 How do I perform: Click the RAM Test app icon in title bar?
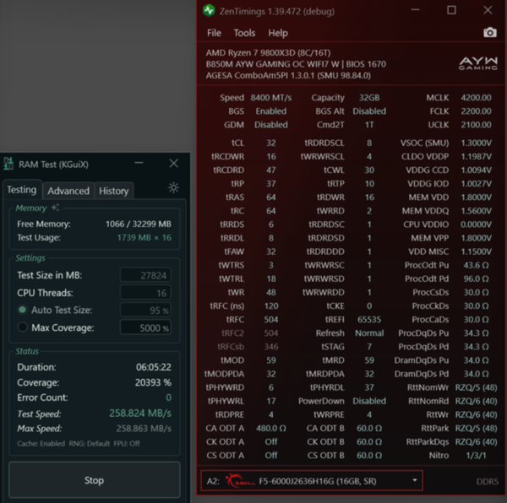(8, 164)
